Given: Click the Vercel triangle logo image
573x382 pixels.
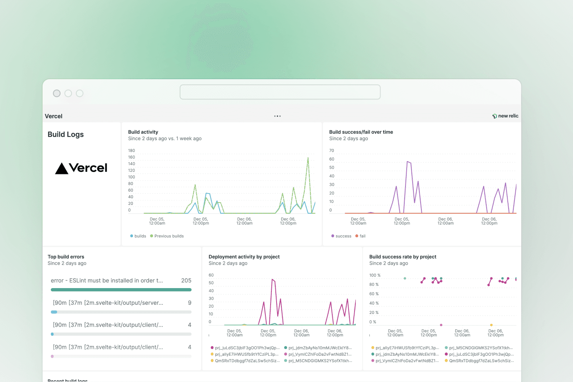Looking at the screenshot, I should [81, 168].
